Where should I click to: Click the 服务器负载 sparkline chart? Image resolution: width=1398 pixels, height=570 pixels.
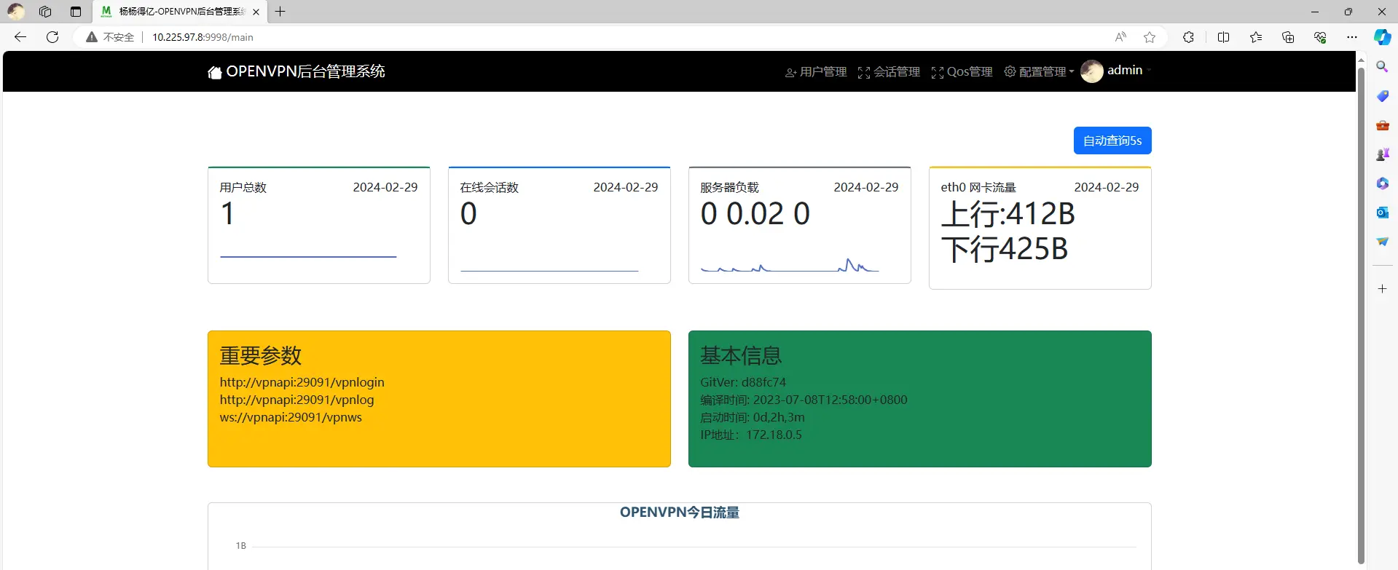tap(790, 266)
